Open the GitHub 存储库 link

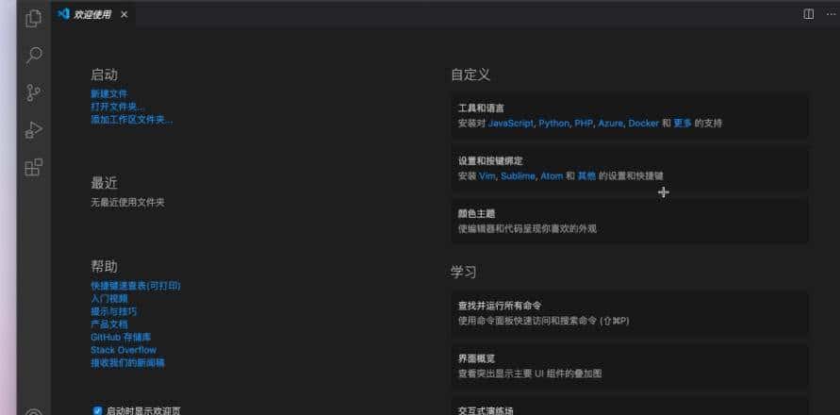[x=121, y=338]
